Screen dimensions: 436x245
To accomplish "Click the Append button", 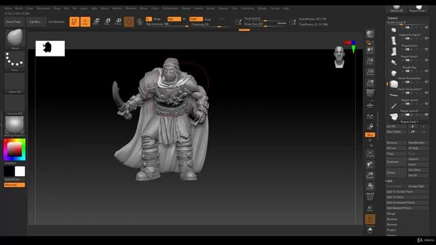I will pos(418,159).
